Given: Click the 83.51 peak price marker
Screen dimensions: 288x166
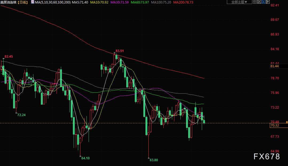Looking at the screenshot, I should pos(120,51).
